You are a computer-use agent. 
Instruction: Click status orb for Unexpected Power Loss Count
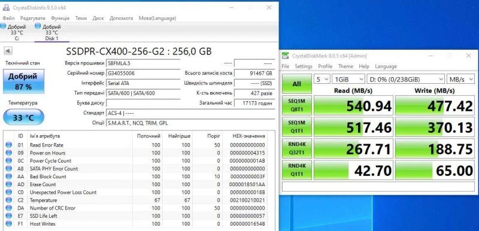coord(9,192)
